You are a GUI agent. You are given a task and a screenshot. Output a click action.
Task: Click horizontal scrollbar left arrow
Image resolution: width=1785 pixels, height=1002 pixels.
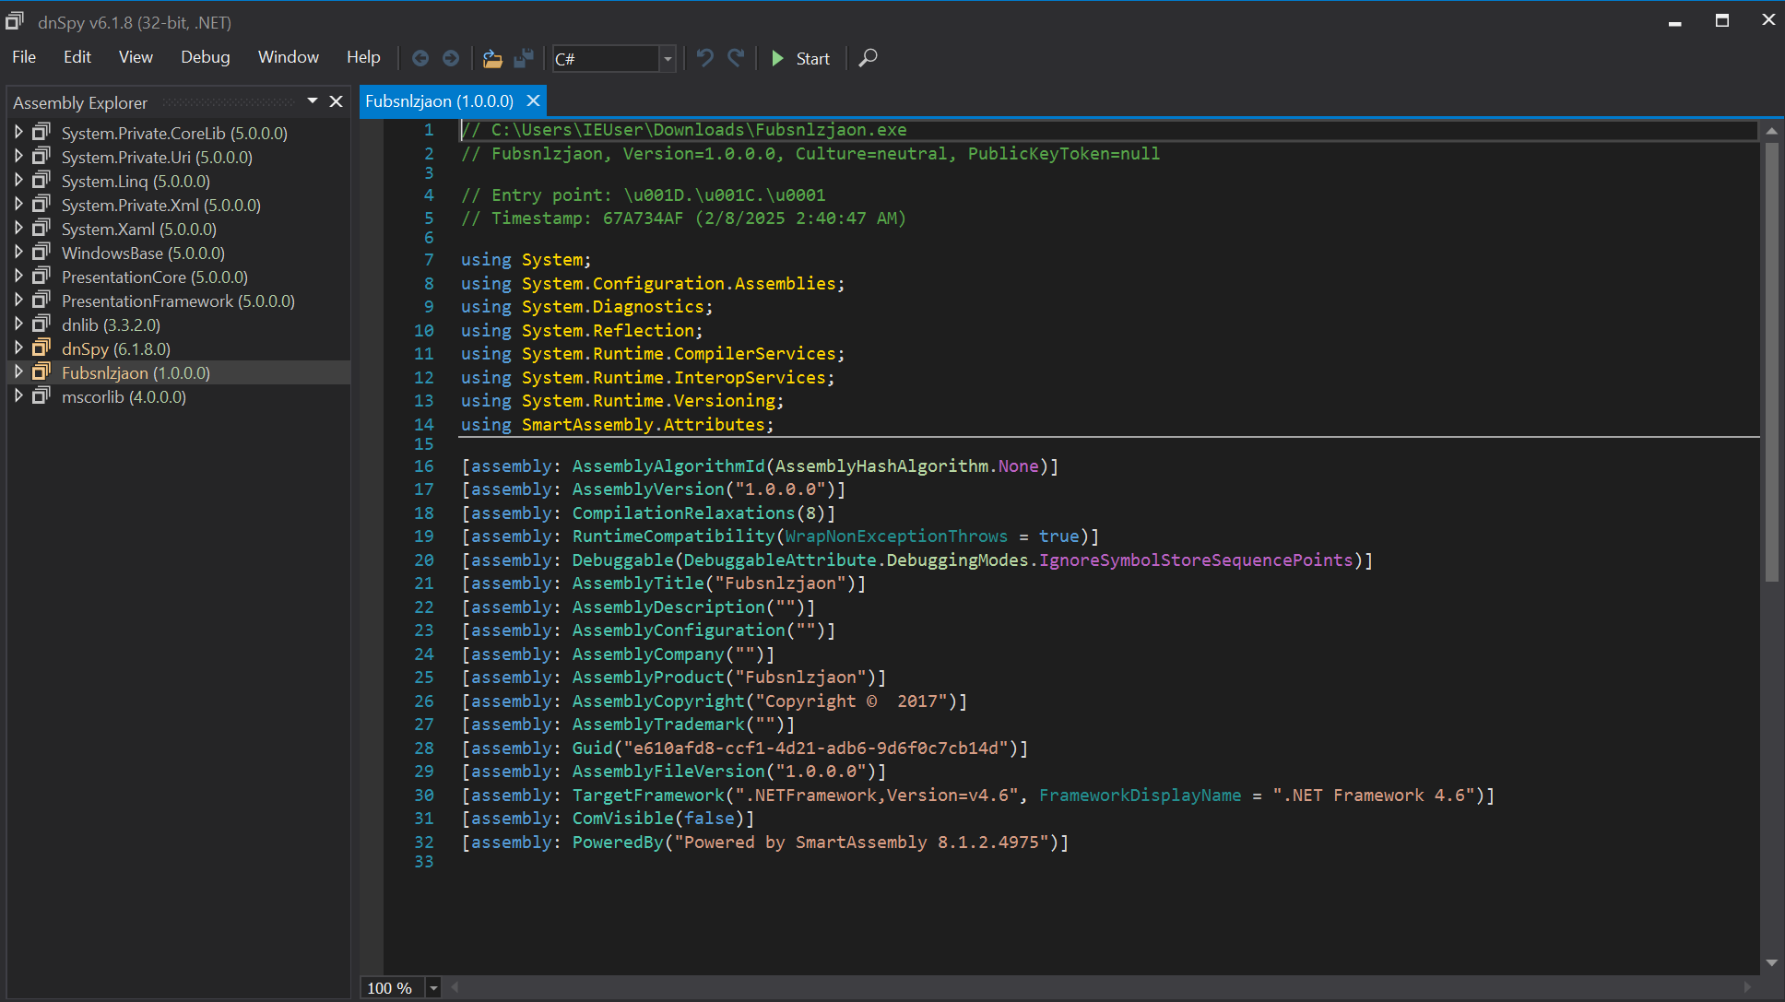(455, 987)
